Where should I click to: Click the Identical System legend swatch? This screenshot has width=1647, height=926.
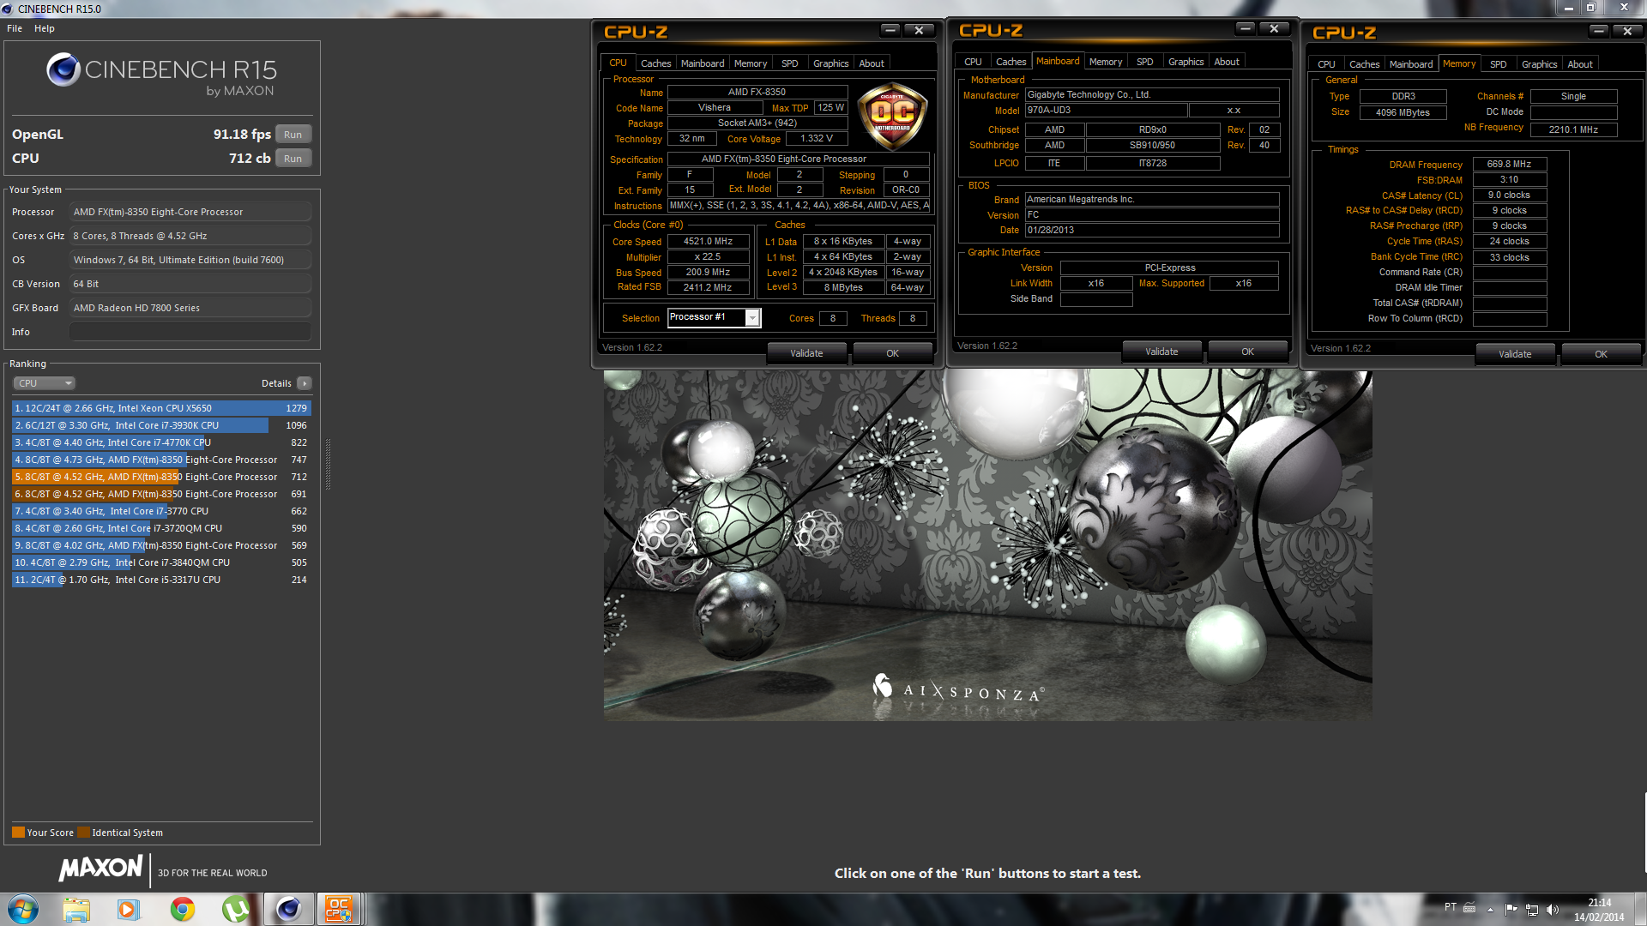coord(83,833)
